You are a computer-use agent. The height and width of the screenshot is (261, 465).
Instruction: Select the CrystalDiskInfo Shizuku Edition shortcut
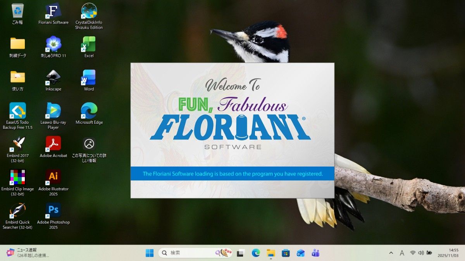pyautogui.click(x=89, y=11)
